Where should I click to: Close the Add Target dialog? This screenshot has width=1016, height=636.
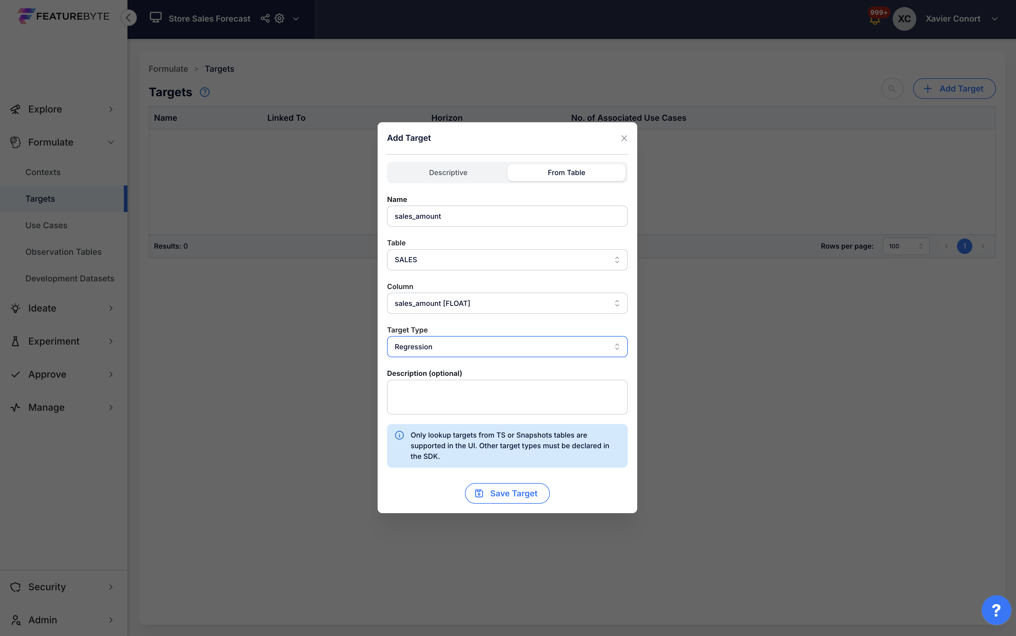tap(624, 138)
